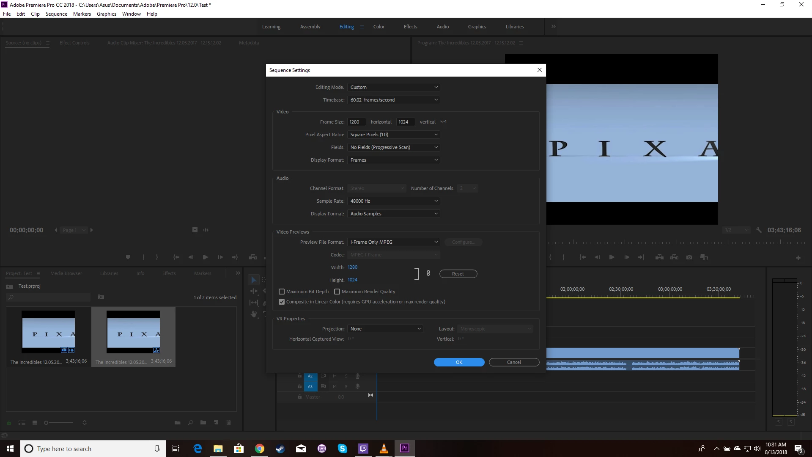Select the Hand tool
Image resolution: width=812 pixels, height=457 pixels.
254,314
